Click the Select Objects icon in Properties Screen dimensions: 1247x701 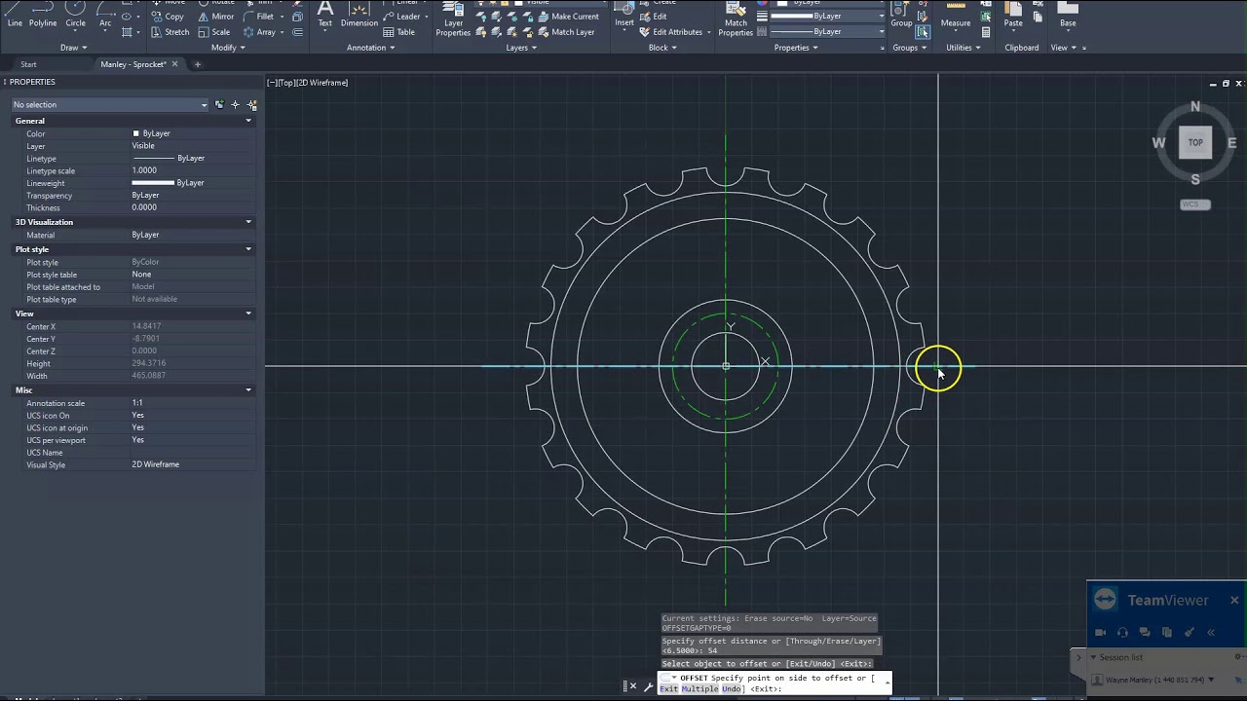(235, 104)
